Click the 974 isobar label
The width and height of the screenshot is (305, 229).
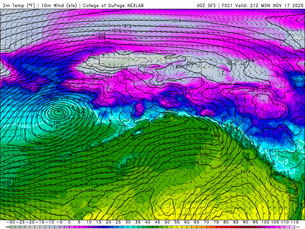tap(54, 126)
